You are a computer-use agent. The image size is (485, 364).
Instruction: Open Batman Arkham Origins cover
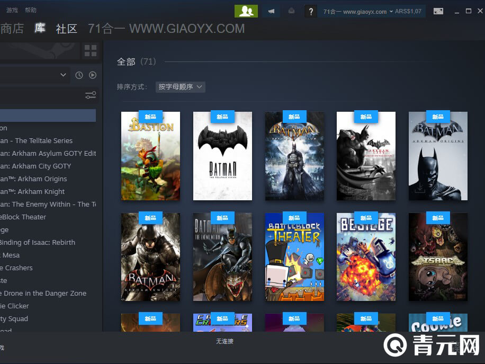[438, 156]
